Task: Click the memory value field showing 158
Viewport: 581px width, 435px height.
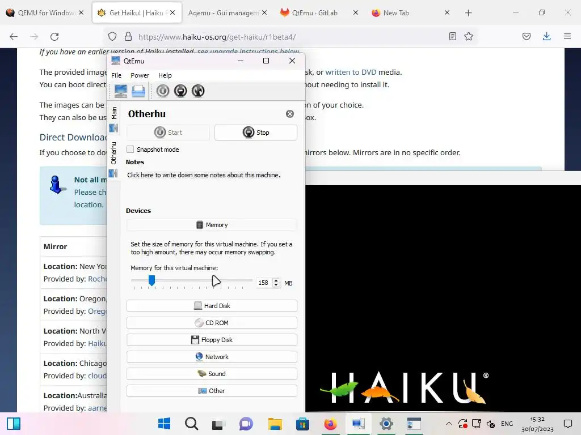Action: click(264, 283)
